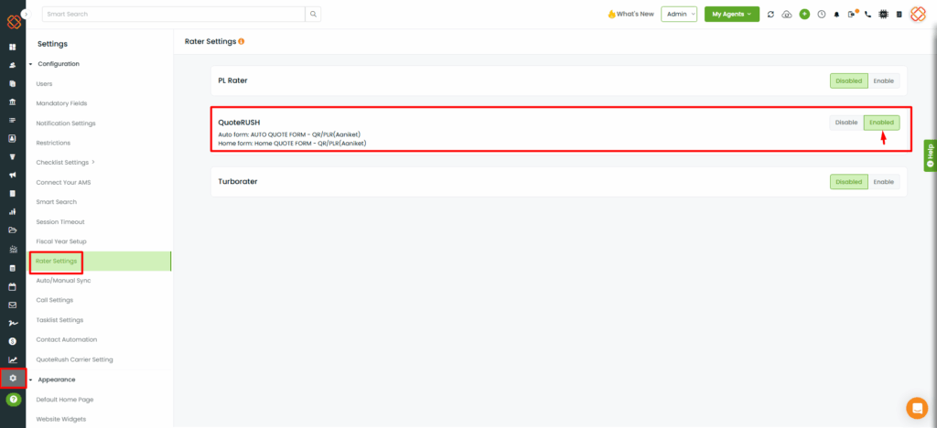
Task: Disable the QuoteRUSH rater
Action: (x=846, y=123)
